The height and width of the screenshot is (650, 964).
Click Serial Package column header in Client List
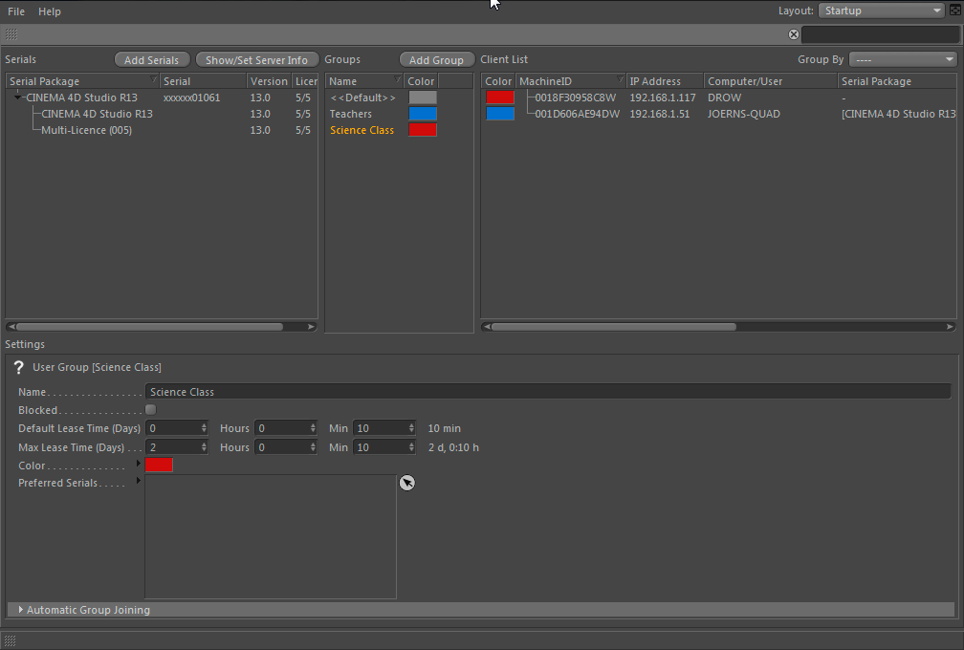click(897, 81)
